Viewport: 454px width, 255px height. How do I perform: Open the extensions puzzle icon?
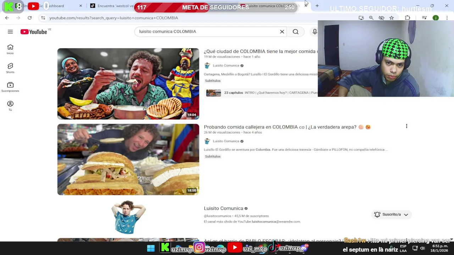408,18
